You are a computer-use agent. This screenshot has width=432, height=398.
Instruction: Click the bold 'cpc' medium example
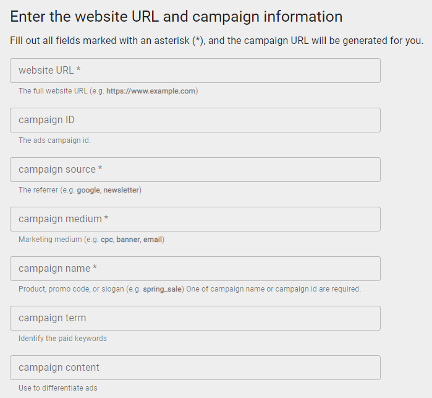[x=107, y=240]
